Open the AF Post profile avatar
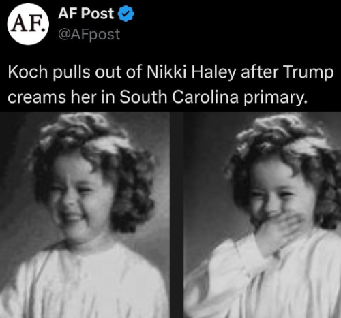 pyautogui.click(x=28, y=24)
